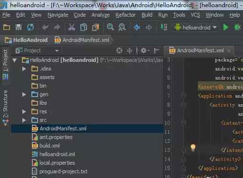Open the Build menu
The image size is (243, 178).
pyautogui.click(x=147, y=15)
